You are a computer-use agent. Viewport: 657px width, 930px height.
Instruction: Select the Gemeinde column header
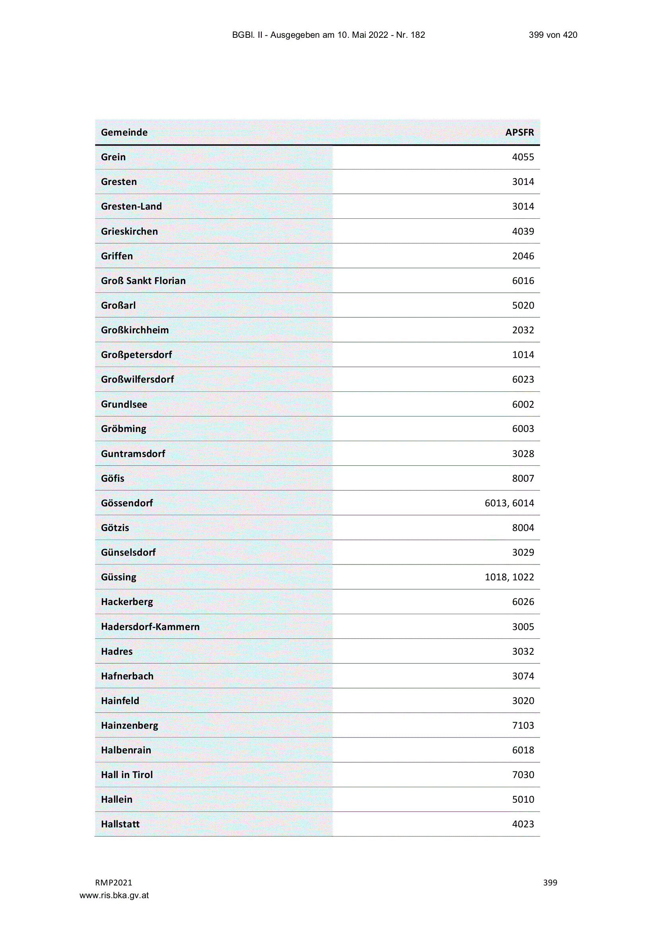[124, 132]
